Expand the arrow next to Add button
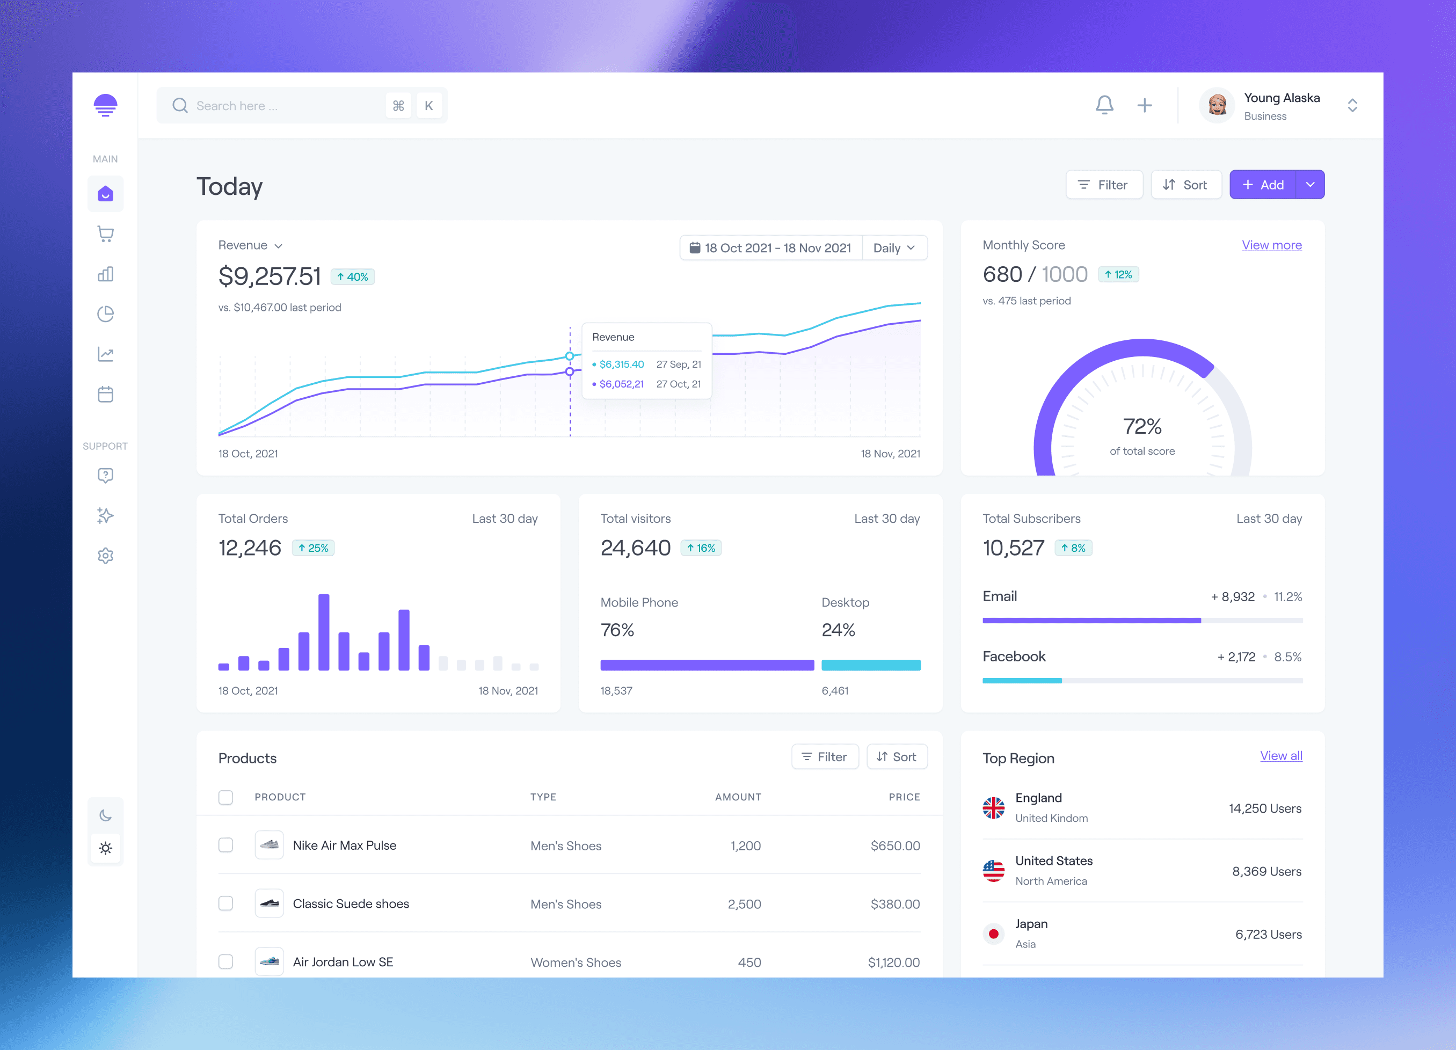The image size is (1456, 1050). pos(1311,185)
